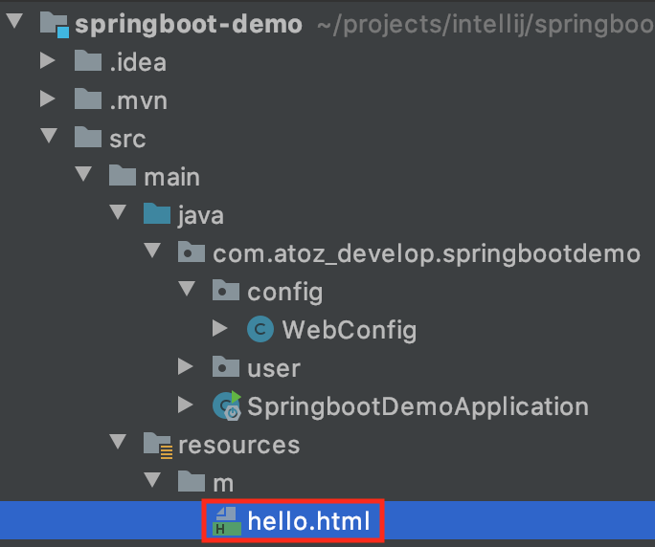The width and height of the screenshot is (655, 547).
Task: Click the blue java sources root icon
Action: point(157,213)
